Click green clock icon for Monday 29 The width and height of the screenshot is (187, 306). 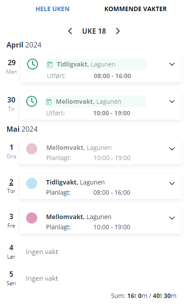32,64
